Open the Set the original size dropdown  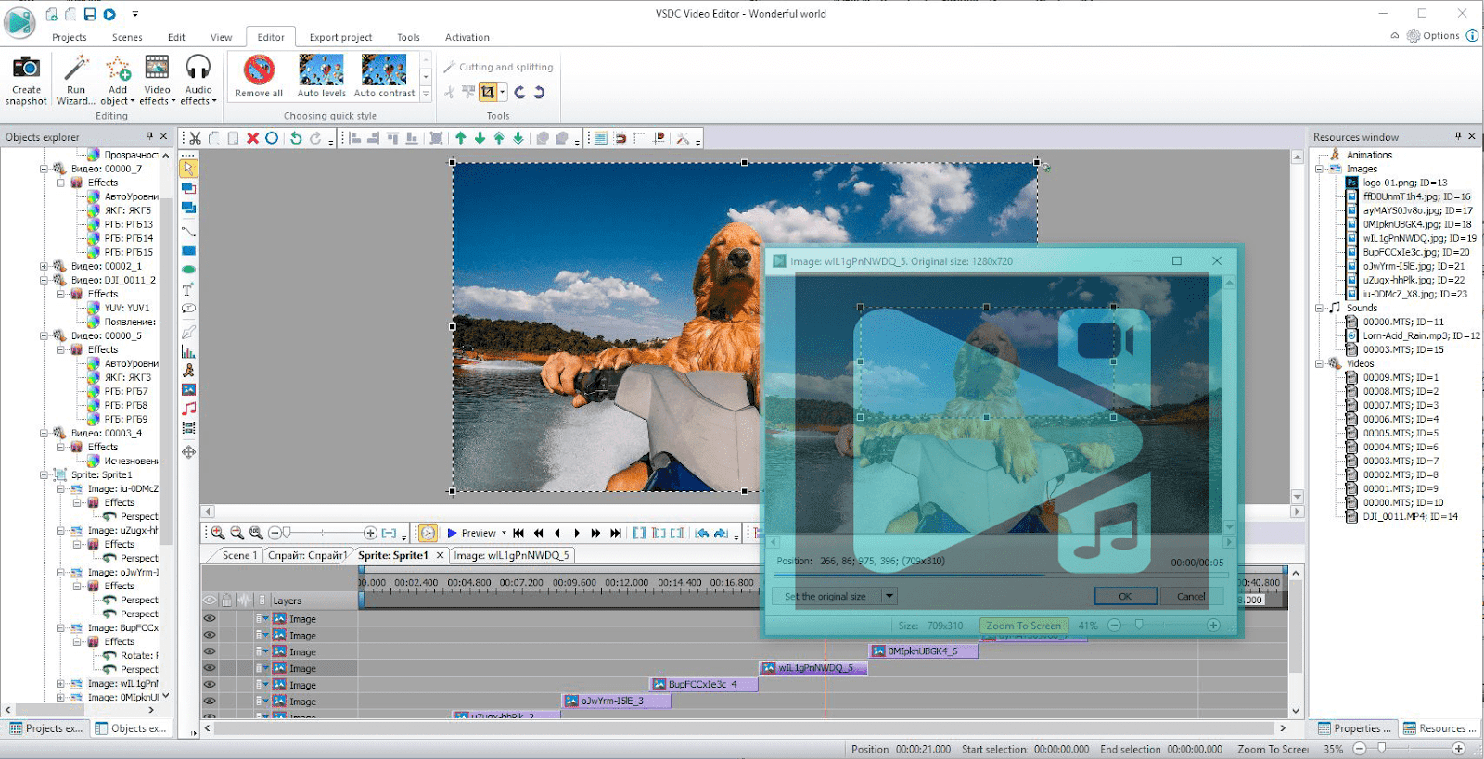(889, 596)
